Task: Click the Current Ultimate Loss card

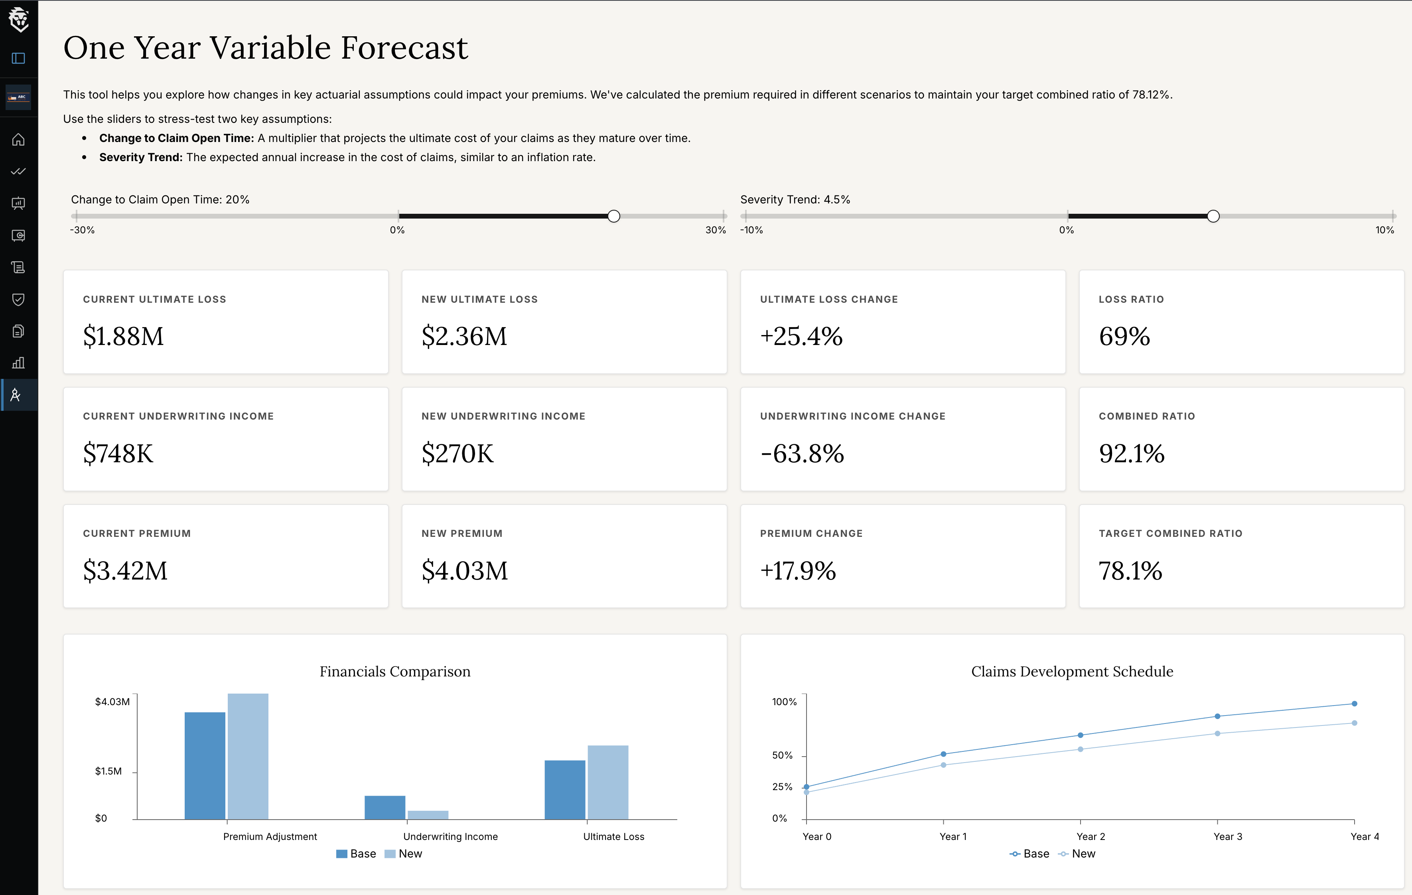Action: (226, 322)
